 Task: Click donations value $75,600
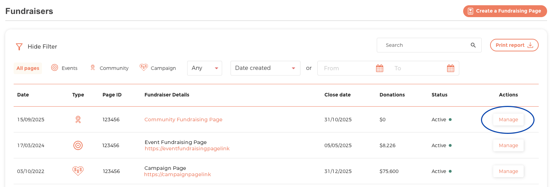[389, 171]
